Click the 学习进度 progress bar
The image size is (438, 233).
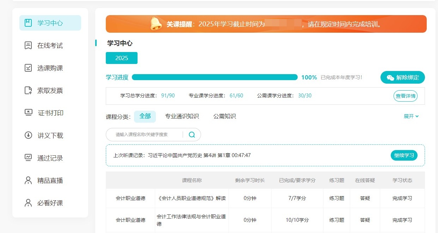tap(215, 77)
